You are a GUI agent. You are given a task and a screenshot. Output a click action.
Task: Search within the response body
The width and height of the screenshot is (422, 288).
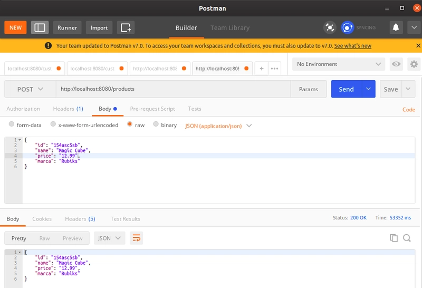(x=407, y=238)
